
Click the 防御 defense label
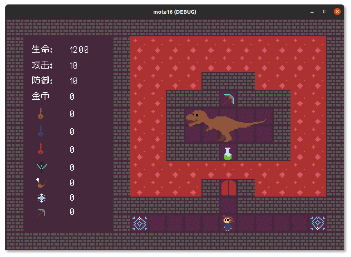42,80
